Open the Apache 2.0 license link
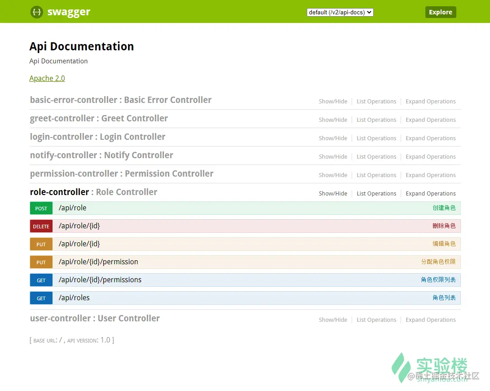 tap(47, 78)
